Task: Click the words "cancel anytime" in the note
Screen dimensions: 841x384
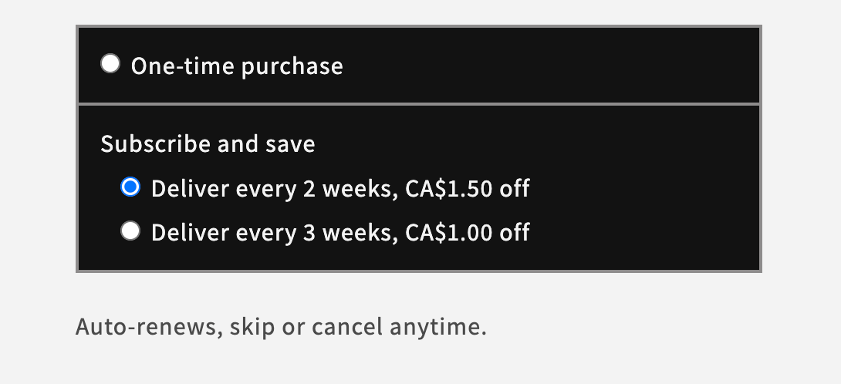Action: tap(399, 327)
